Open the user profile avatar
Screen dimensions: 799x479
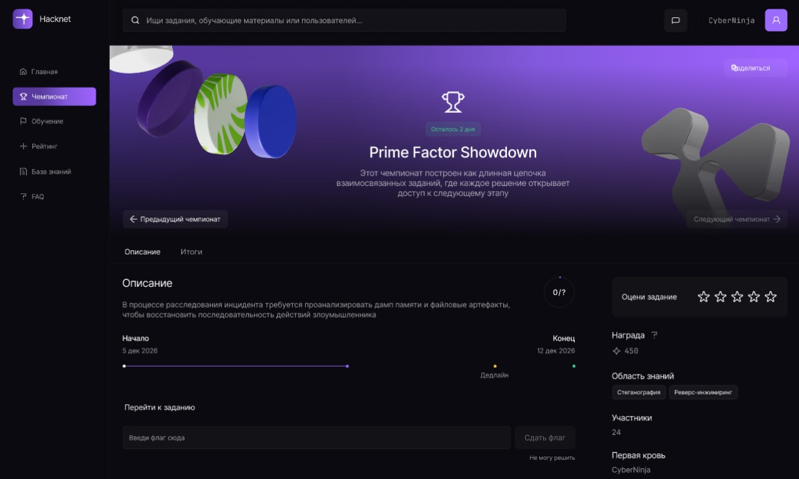pos(776,20)
